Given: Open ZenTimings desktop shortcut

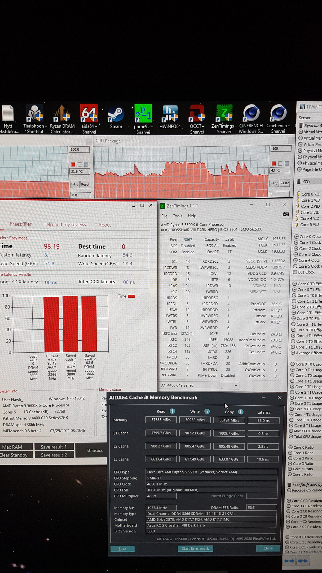Looking at the screenshot, I should point(224,119).
